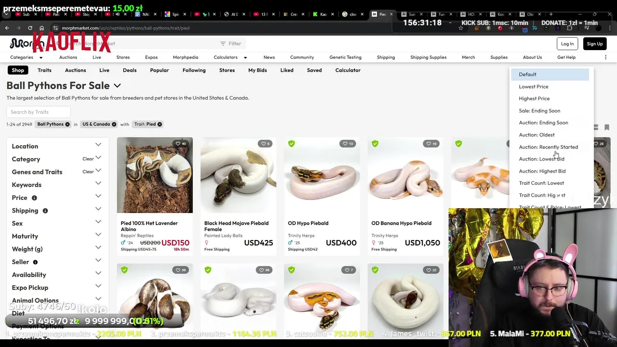Click the bookmark icon near results toolbar

coord(607,128)
